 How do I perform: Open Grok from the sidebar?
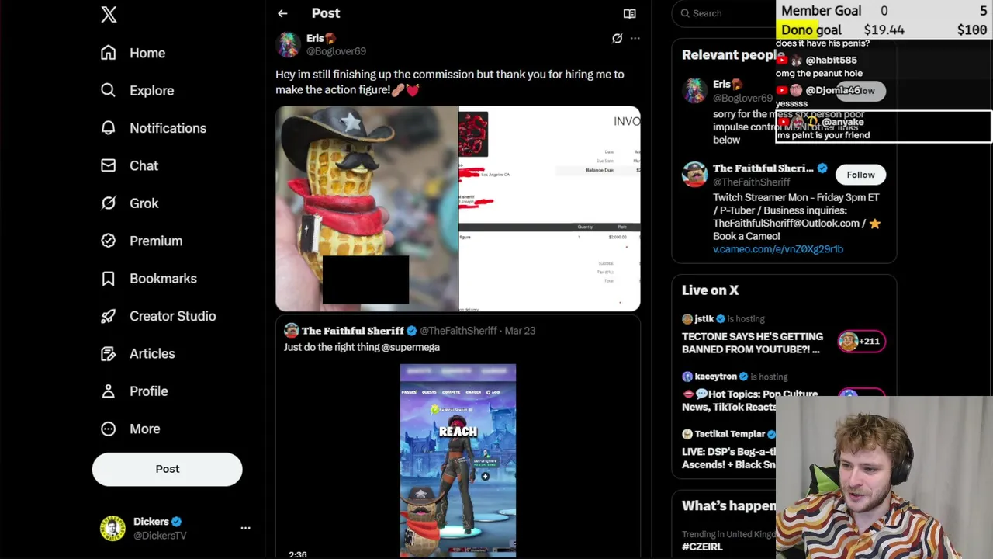(x=130, y=203)
